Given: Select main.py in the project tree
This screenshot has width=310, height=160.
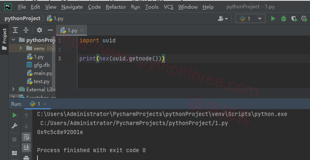Looking at the screenshot, I should click(x=40, y=73).
